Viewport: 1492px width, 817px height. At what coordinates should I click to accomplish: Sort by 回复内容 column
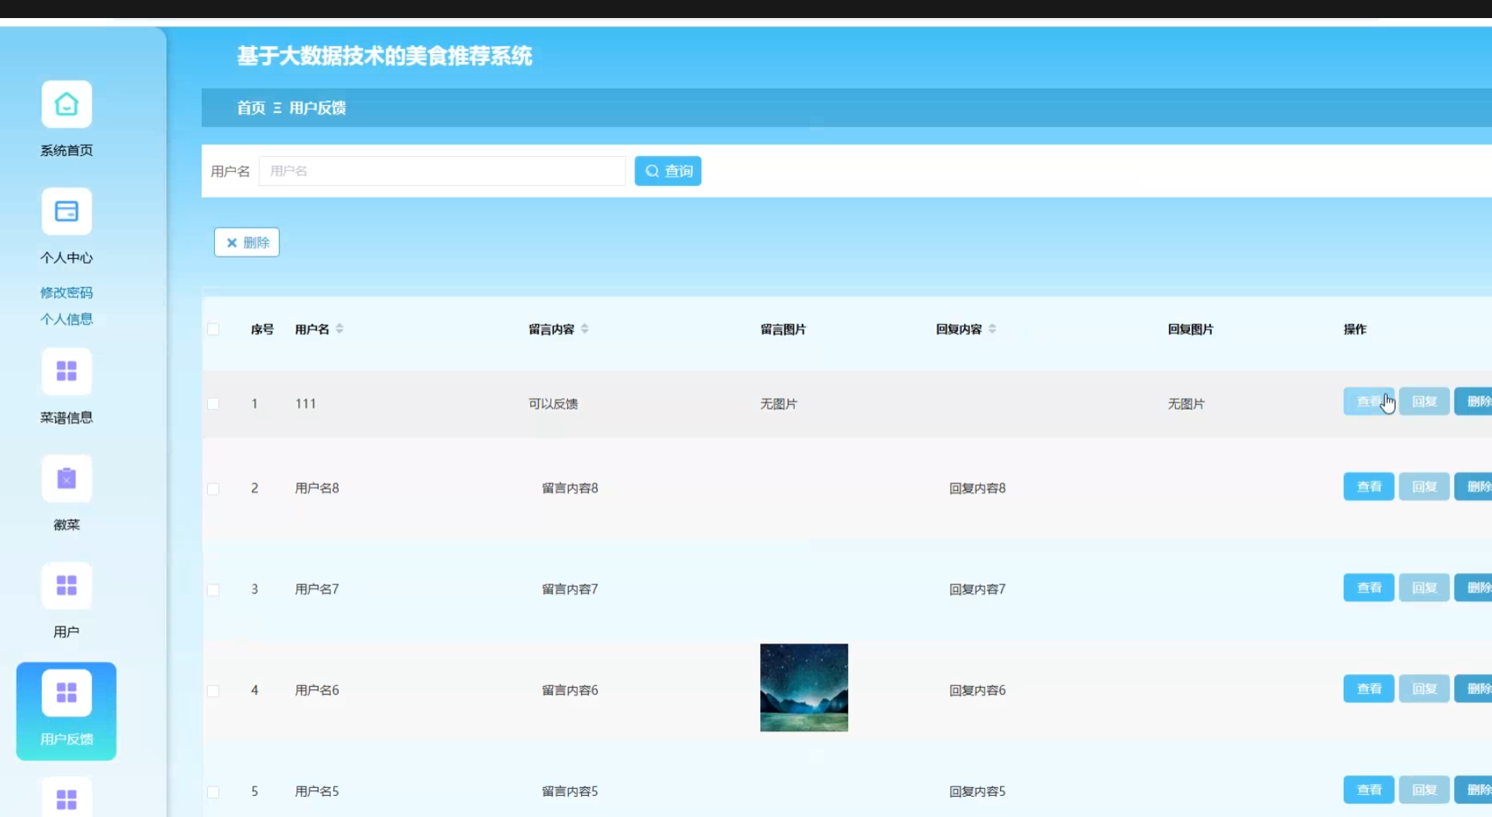pyautogui.click(x=992, y=329)
